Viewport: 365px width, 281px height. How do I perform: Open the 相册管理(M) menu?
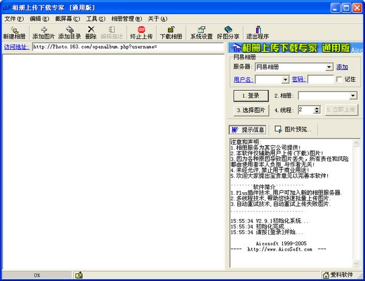[127, 19]
